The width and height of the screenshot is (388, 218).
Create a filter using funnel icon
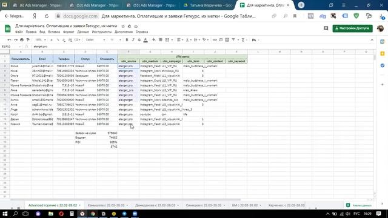233,40
